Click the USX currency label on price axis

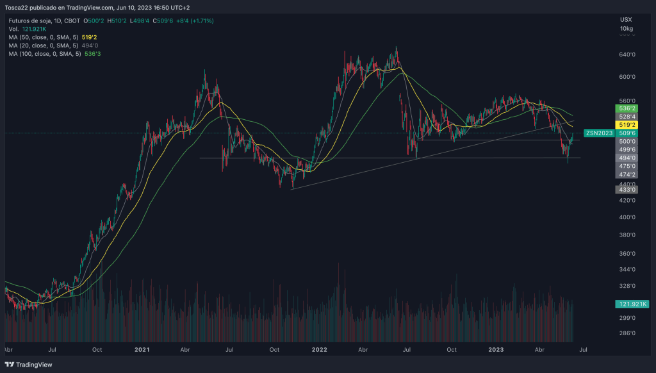pyautogui.click(x=626, y=20)
